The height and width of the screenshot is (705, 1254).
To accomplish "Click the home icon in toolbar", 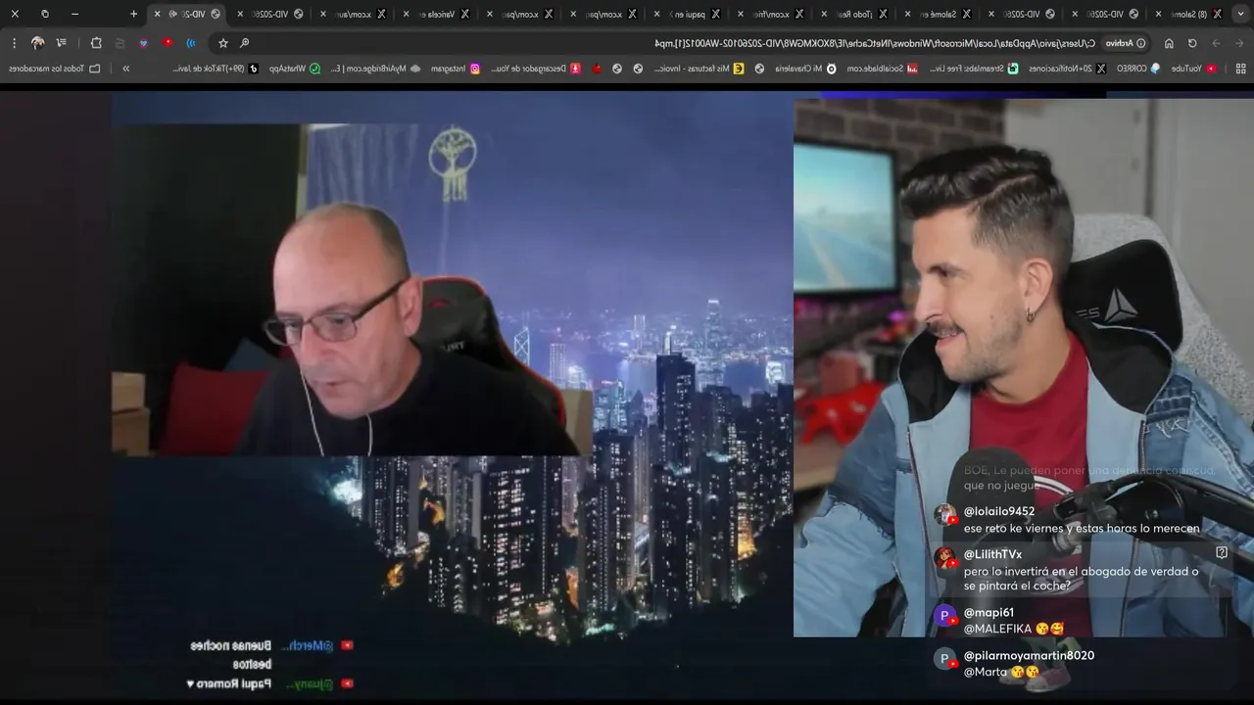I will tap(1169, 43).
